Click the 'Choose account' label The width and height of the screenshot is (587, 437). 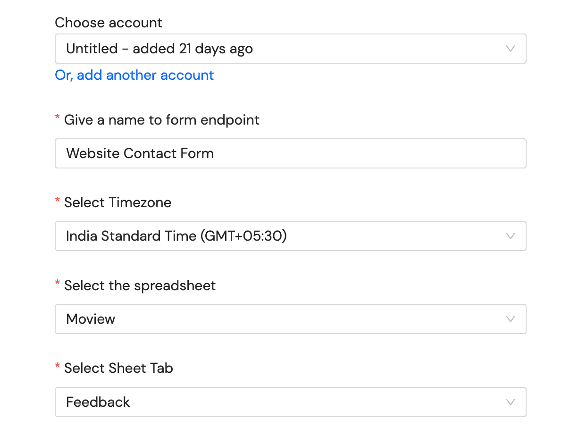pyautogui.click(x=109, y=23)
